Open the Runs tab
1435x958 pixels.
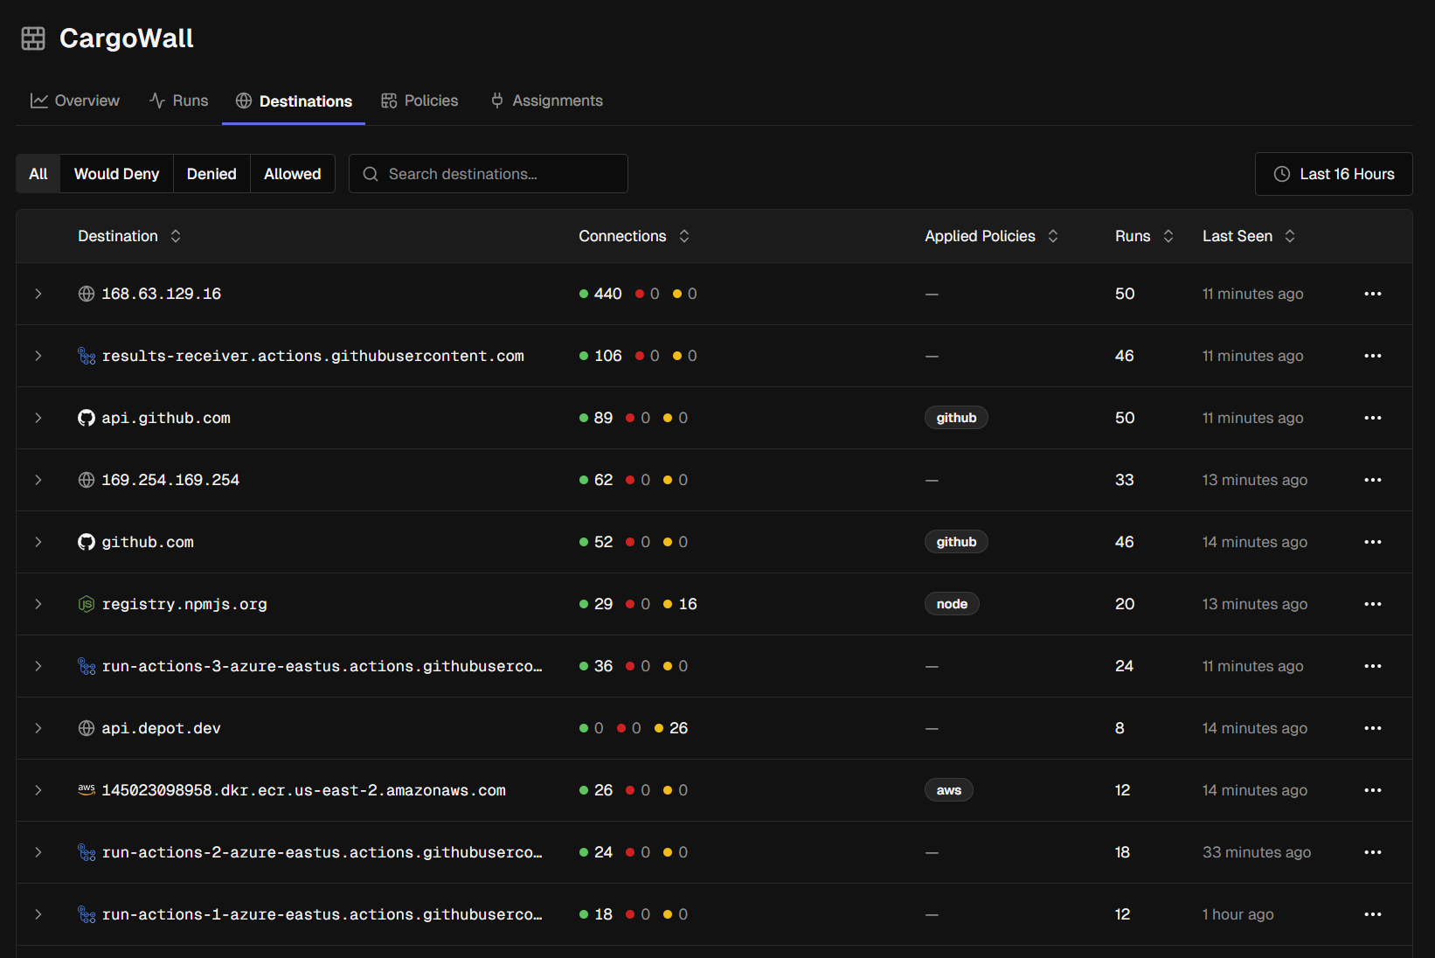pos(179,101)
